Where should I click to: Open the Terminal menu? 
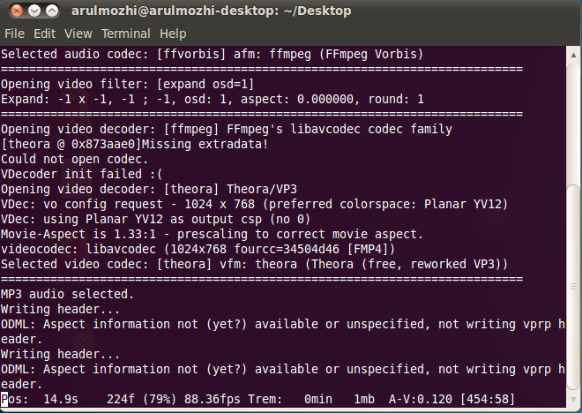coord(126,34)
